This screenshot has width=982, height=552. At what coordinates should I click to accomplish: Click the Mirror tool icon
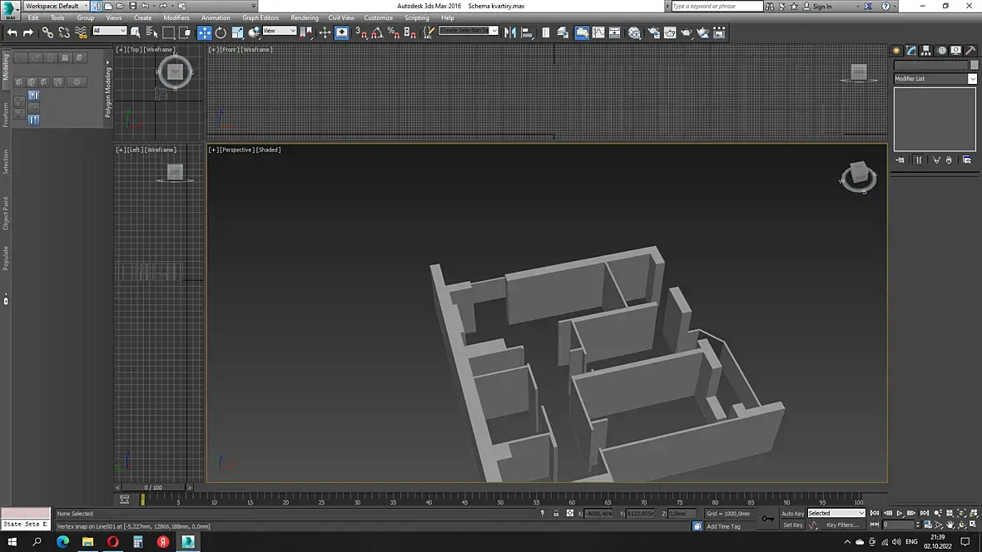[x=510, y=32]
